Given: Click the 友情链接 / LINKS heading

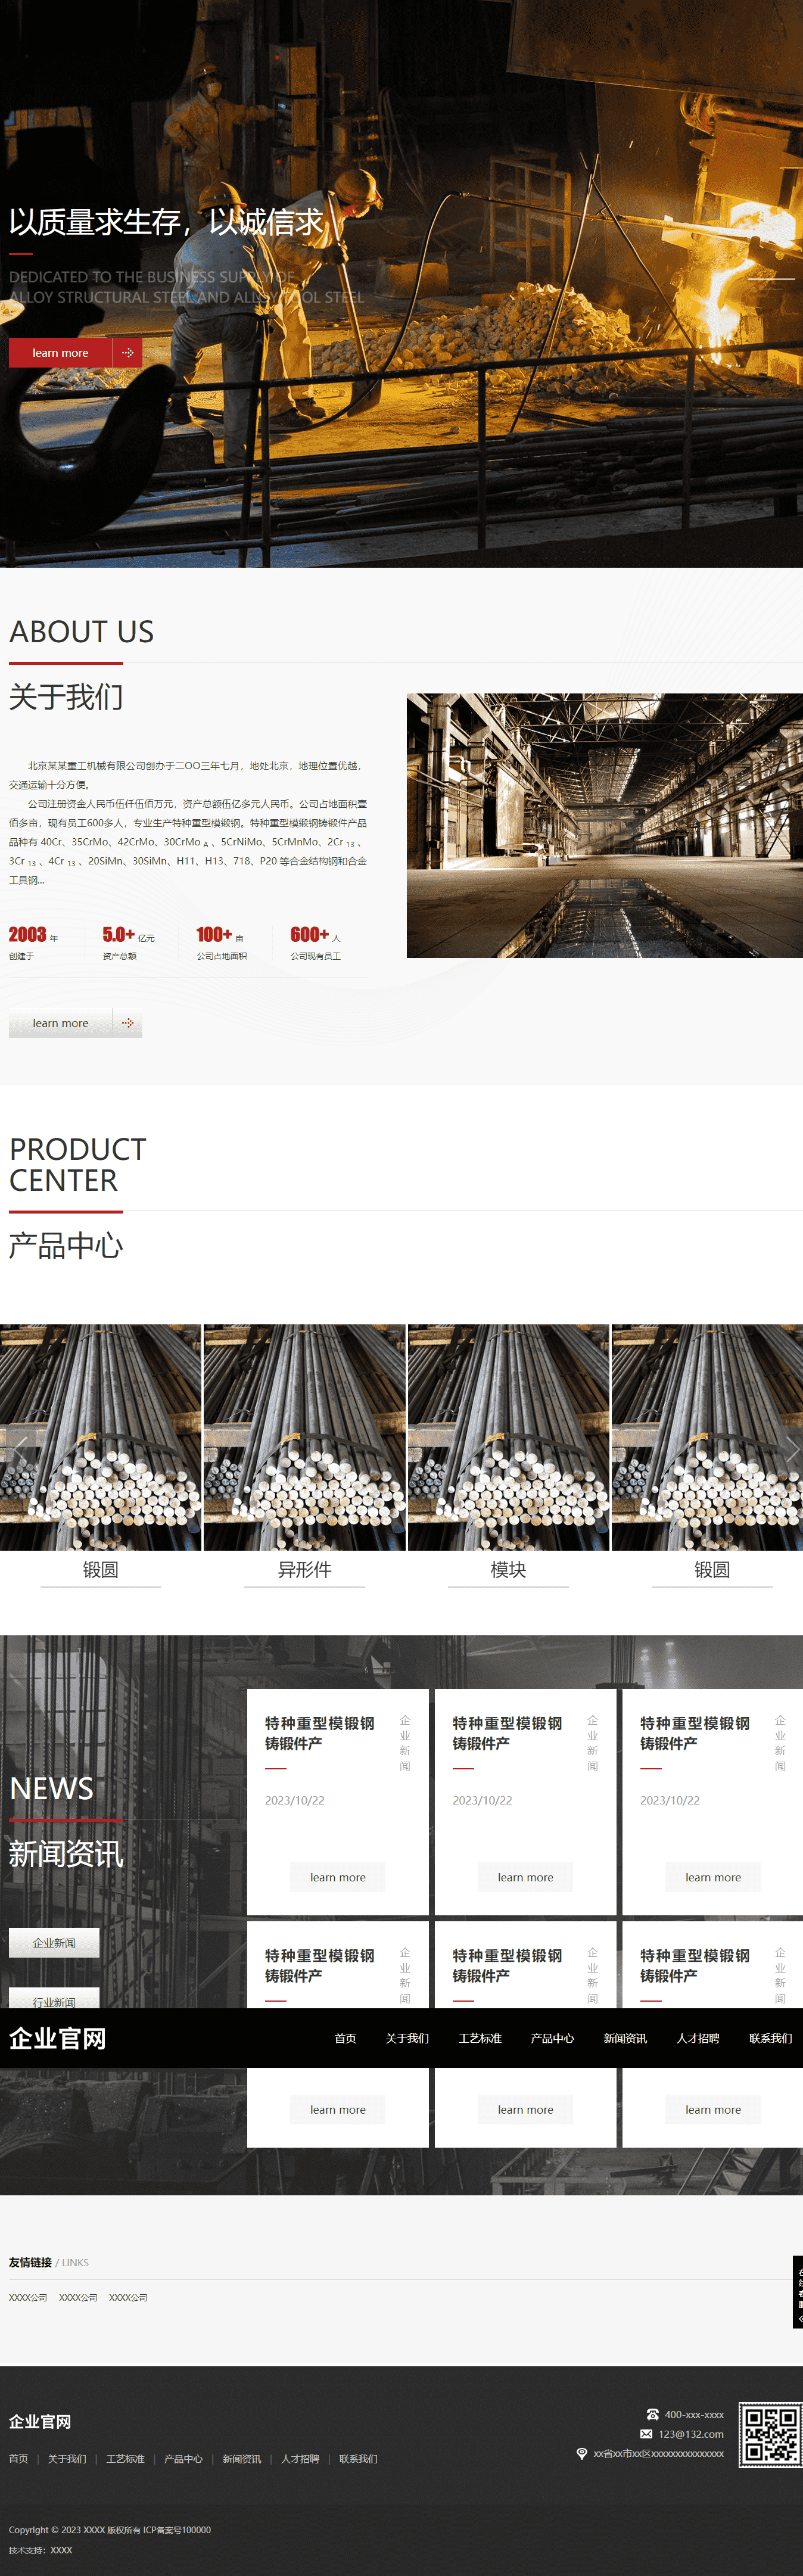Looking at the screenshot, I should [x=49, y=2262].
